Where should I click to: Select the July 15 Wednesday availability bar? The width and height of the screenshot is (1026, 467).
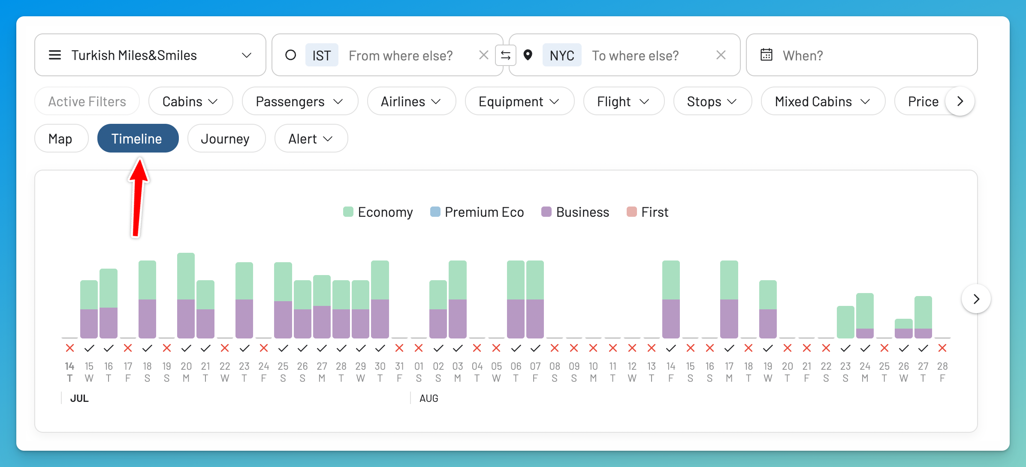point(89,309)
